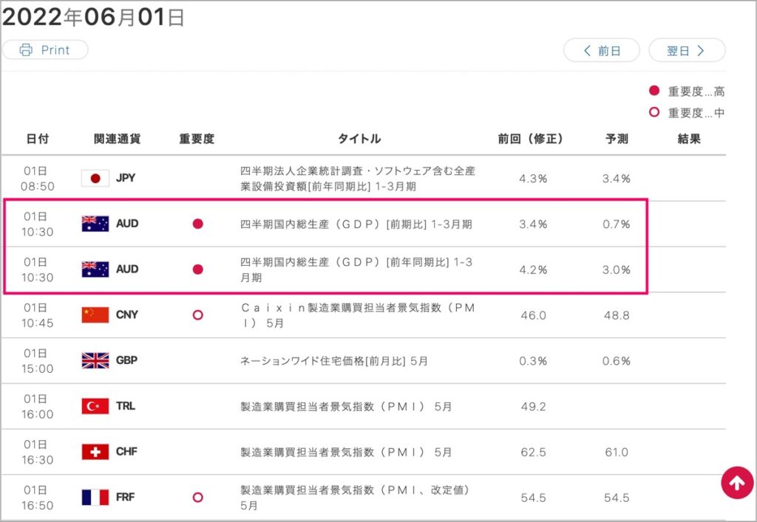Click the 関連通貨 column header

coord(117,139)
